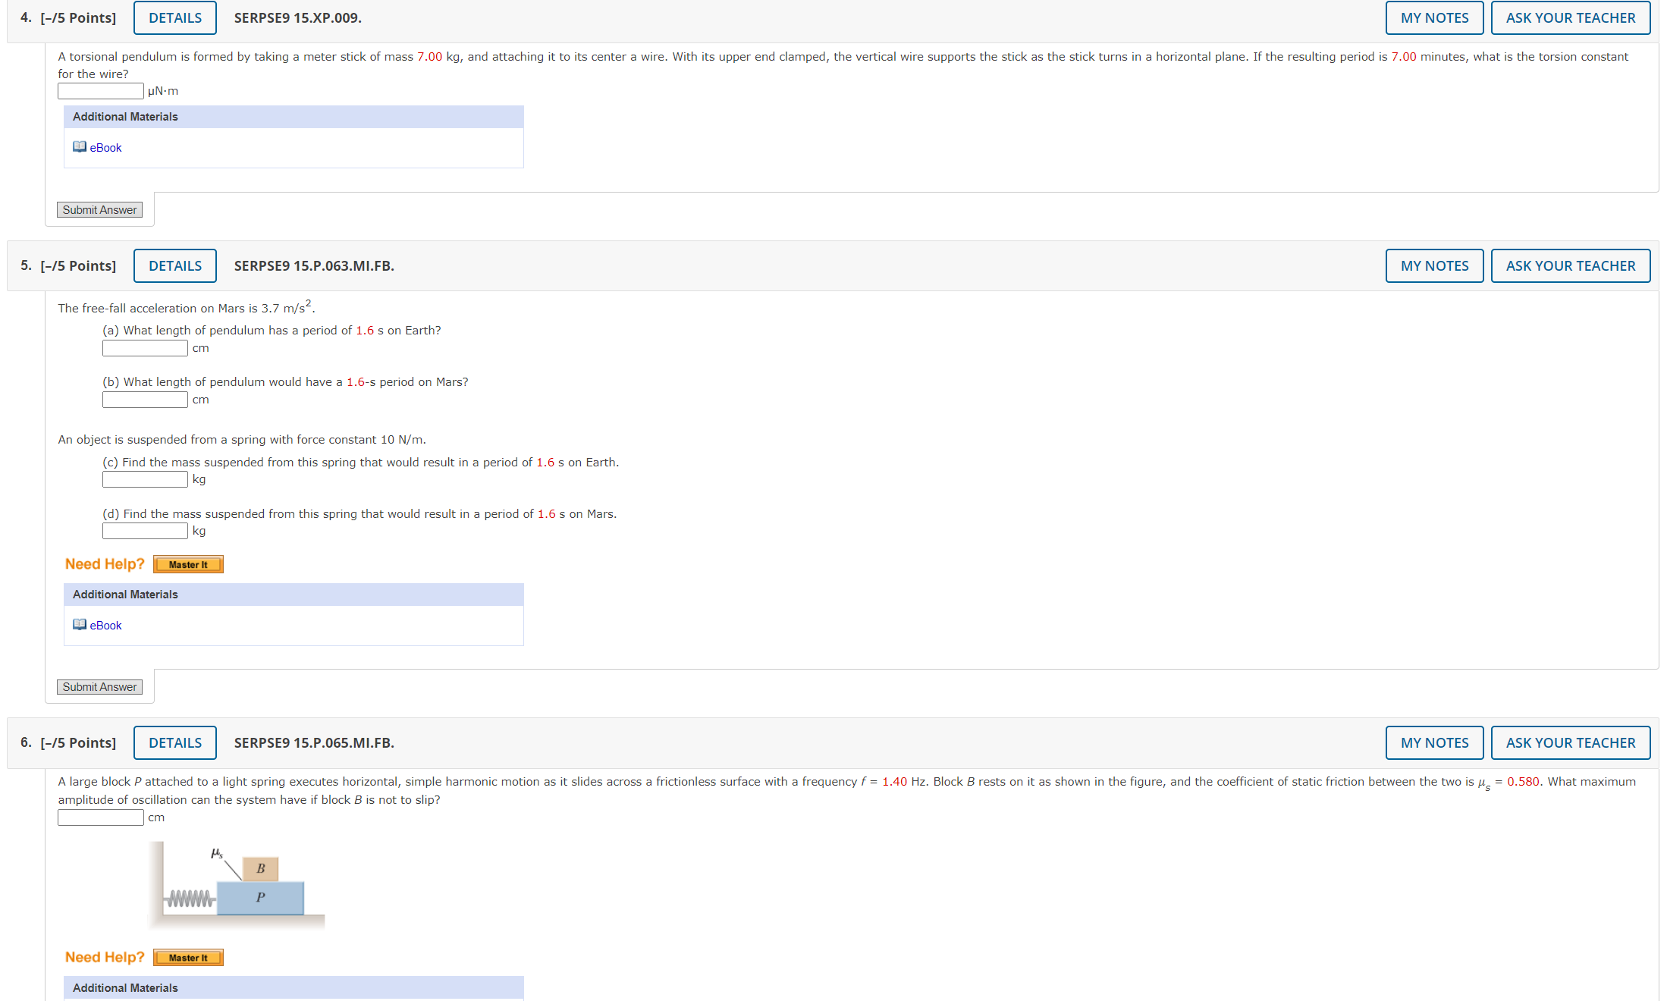
Task: Click part (a) Earth pendulum length field
Action: point(145,348)
